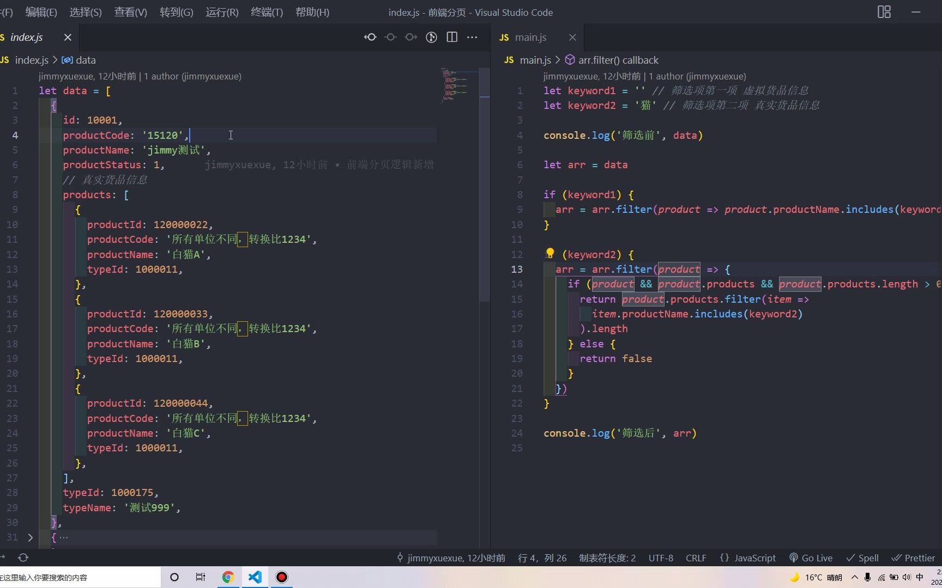942x588 pixels.
Task: Split the editor to the right
Action: pyautogui.click(x=452, y=37)
